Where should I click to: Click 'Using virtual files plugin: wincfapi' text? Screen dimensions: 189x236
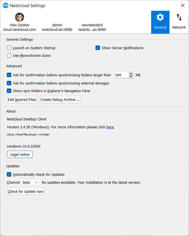pos(28,135)
